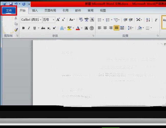
Task: Switch to the 插入 (Insert) ribbon tab
Action: 35,11
